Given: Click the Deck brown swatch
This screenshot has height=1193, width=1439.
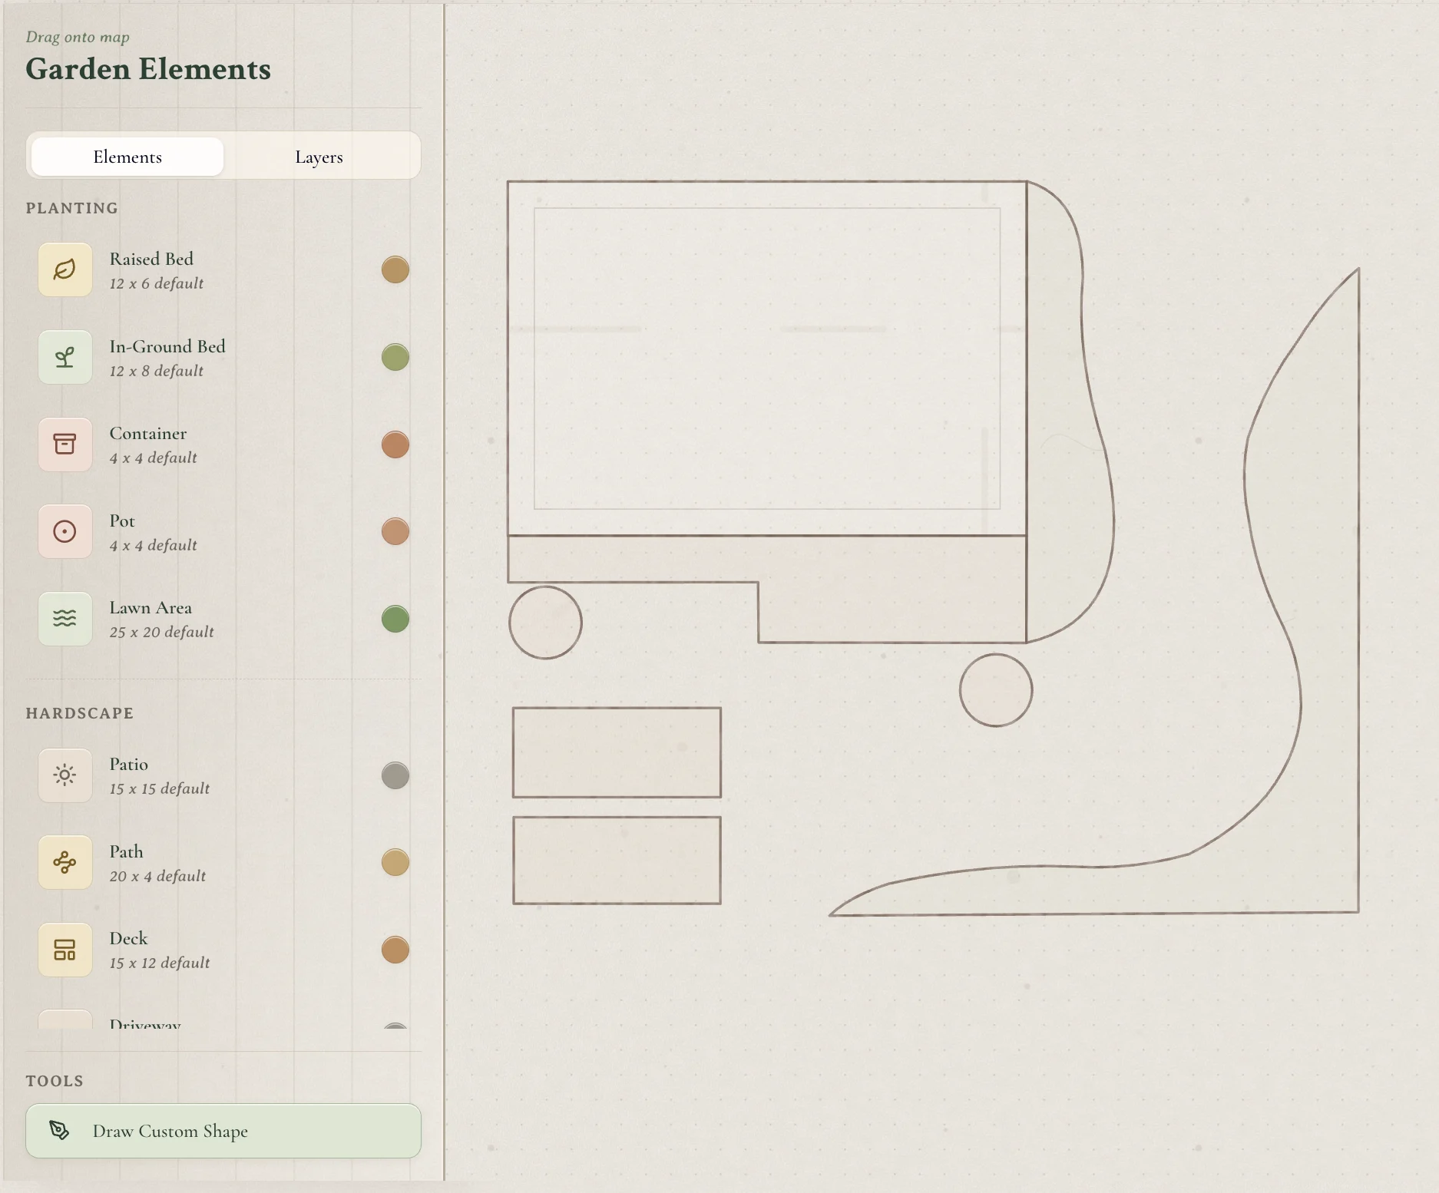Looking at the screenshot, I should [x=395, y=950].
